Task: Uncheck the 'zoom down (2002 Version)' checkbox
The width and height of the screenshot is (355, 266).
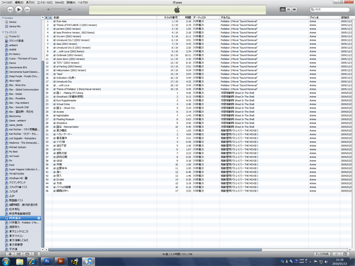Action: pos(54,59)
